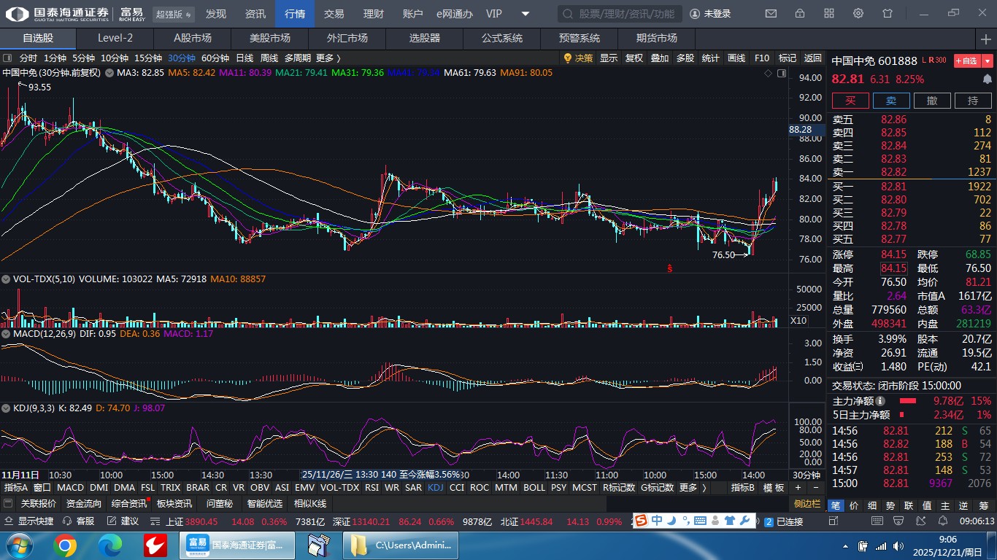
Task: Click the stock search input field
Action: (x=620, y=14)
